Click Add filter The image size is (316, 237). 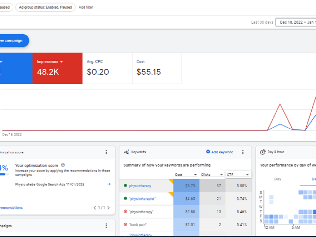[86, 7]
